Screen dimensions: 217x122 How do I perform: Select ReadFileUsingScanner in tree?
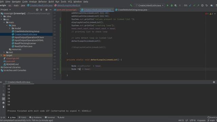tap(25, 43)
